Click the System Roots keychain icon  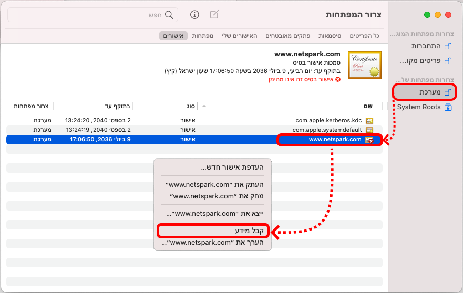pos(448,107)
